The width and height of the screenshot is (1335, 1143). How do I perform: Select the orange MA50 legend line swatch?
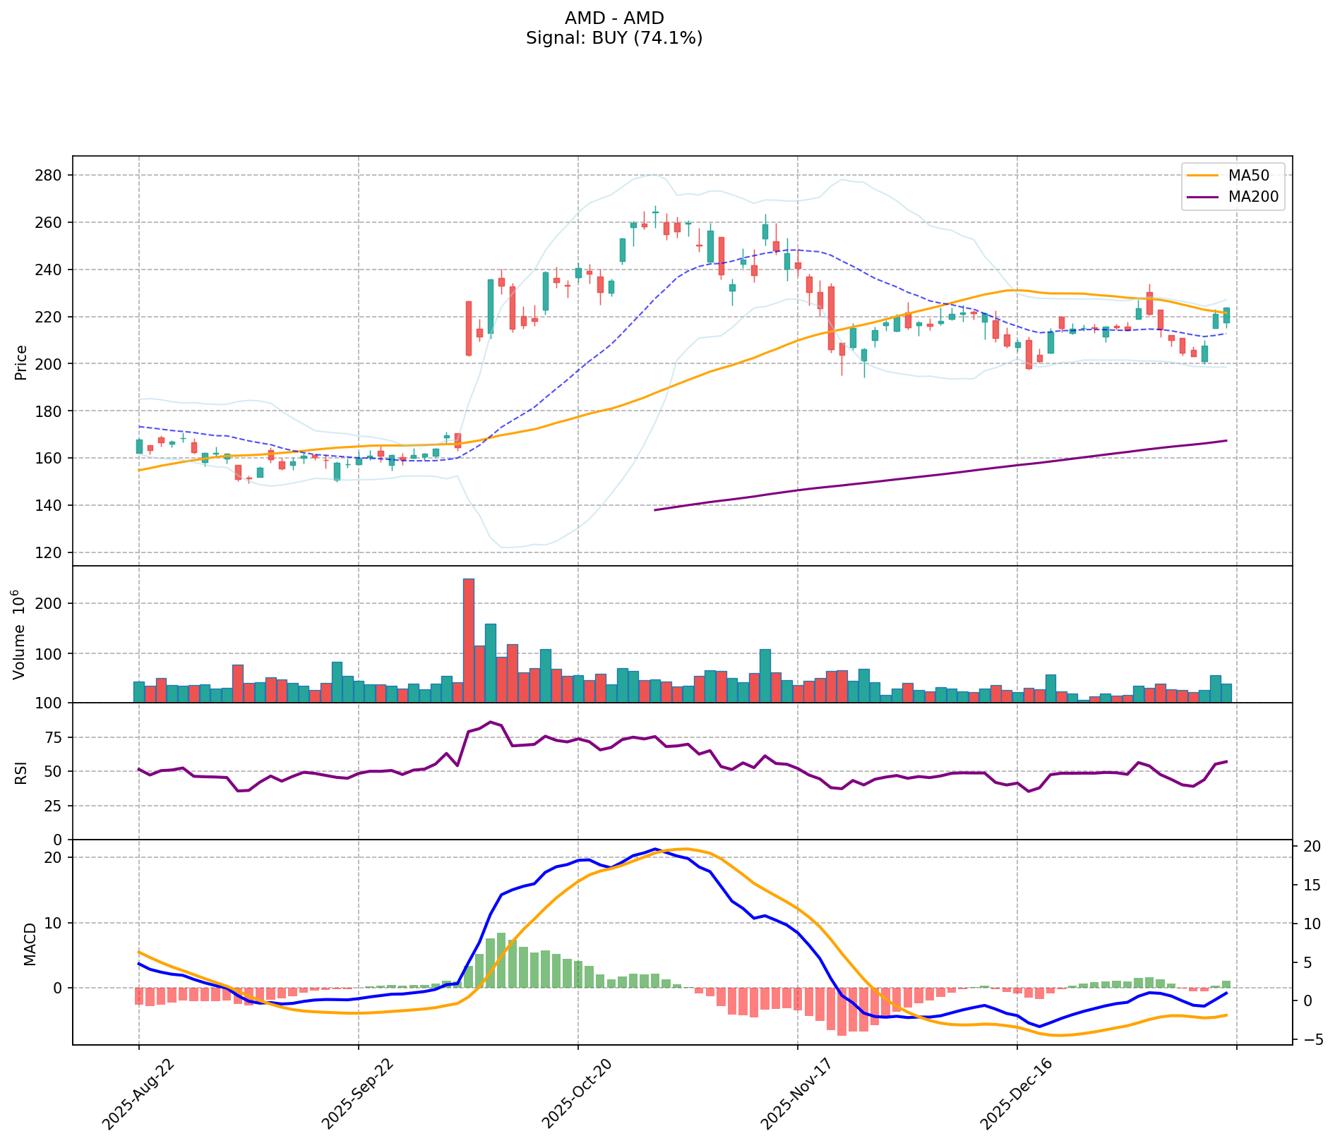click(x=1202, y=174)
